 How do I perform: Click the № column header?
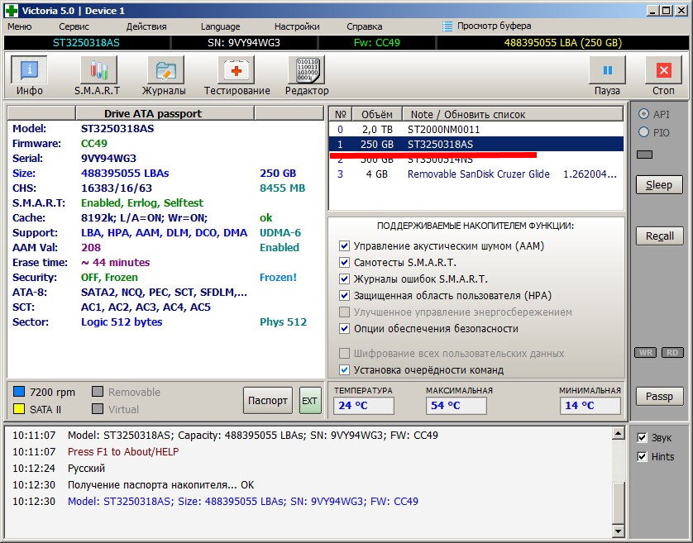pos(341,114)
